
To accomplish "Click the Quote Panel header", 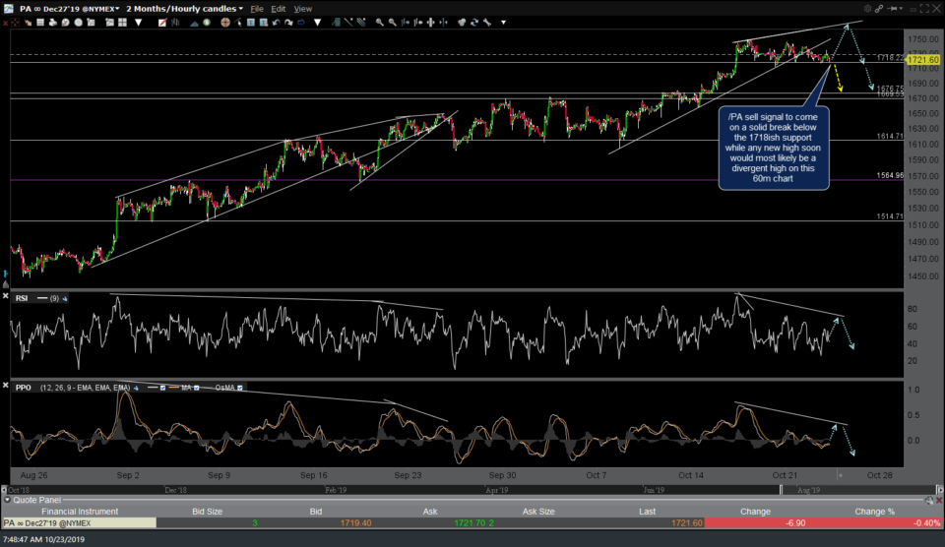I will coord(37,500).
